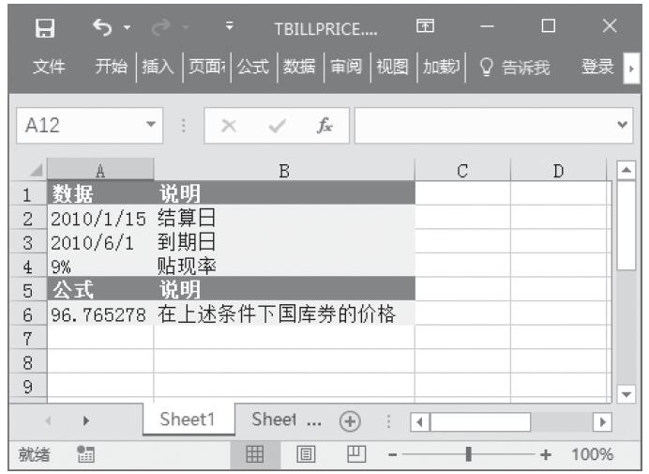Image resolution: width=649 pixels, height=474 pixels.
Task: Click the 登录 sign-in button
Action: 597,67
